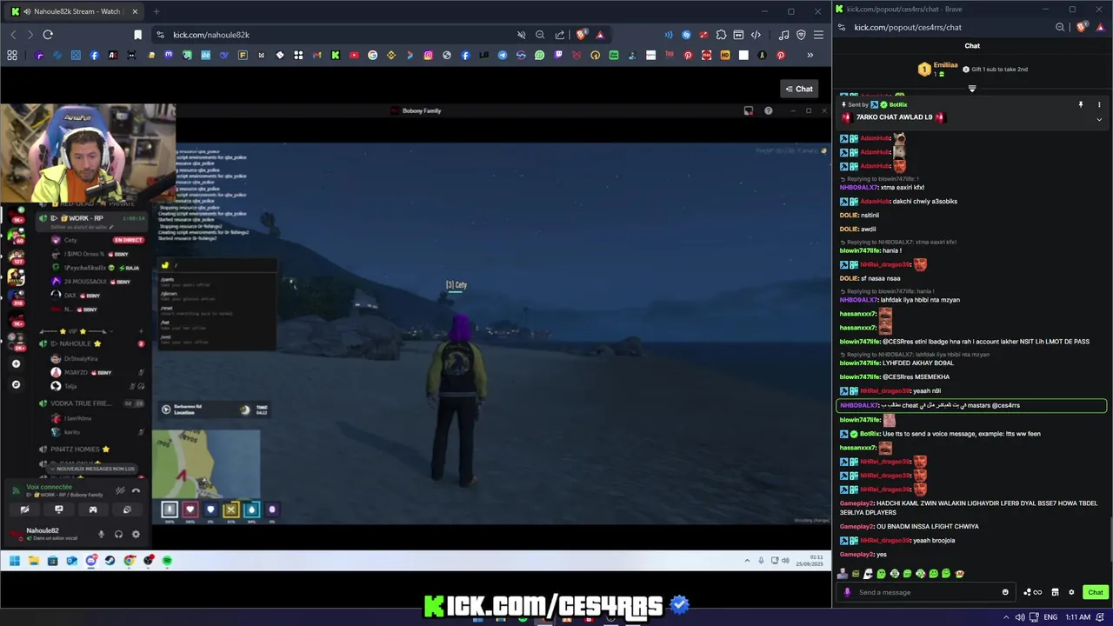This screenshot has width=1113, height=626.
Task: Click the GTA minimap in stream
Action: point(205,463)
